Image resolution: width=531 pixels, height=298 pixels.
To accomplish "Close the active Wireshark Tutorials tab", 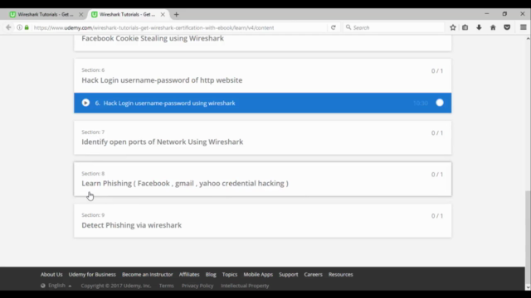I will pyautogui.click(x=163, y=15).
